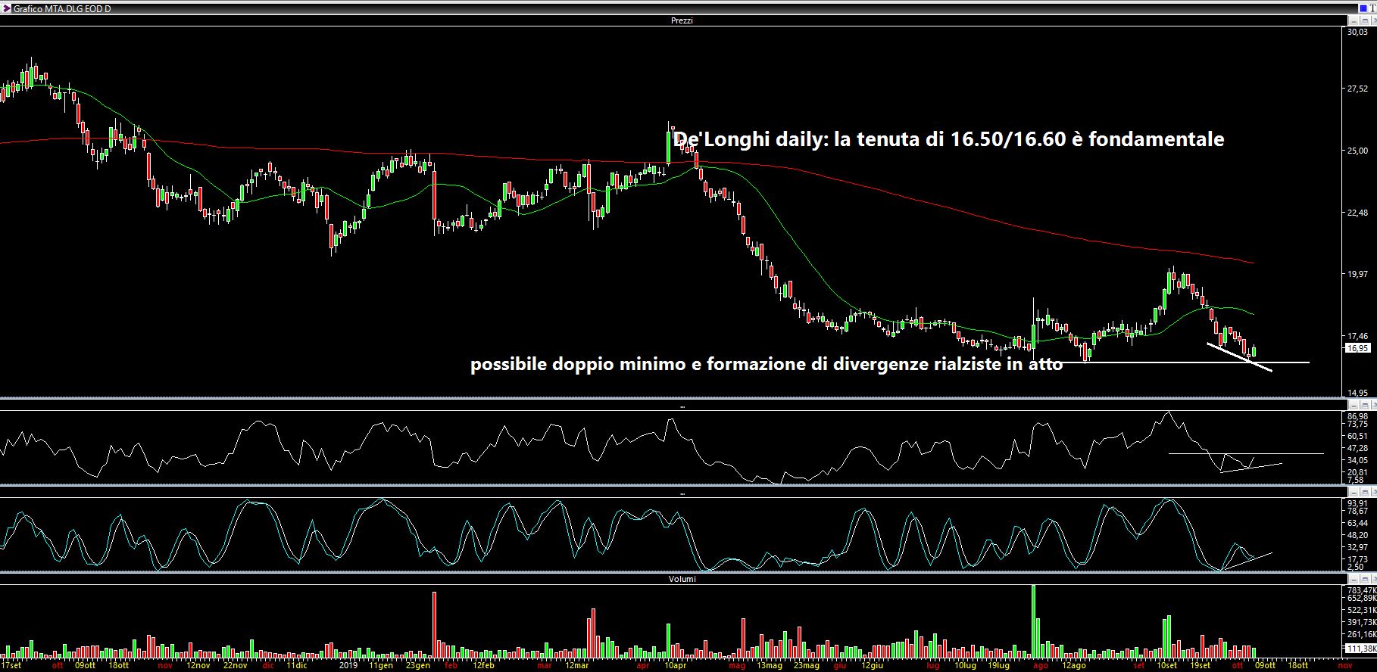1377x672 pixels.
Task: Click the 7,58 oscillator axis value
Action: [1357, 480]
